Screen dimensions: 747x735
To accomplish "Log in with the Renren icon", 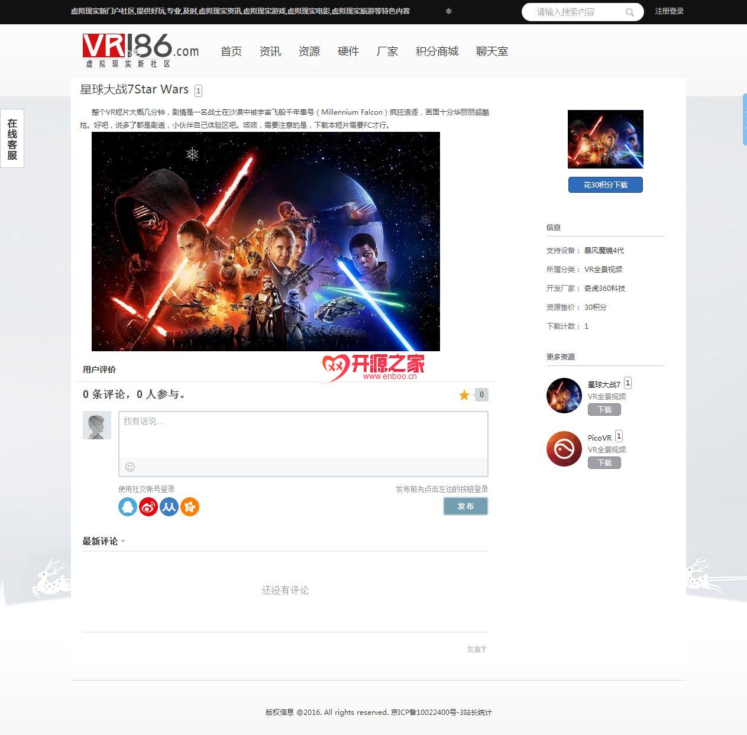I will pyautogui.click(x=169, y=507).
